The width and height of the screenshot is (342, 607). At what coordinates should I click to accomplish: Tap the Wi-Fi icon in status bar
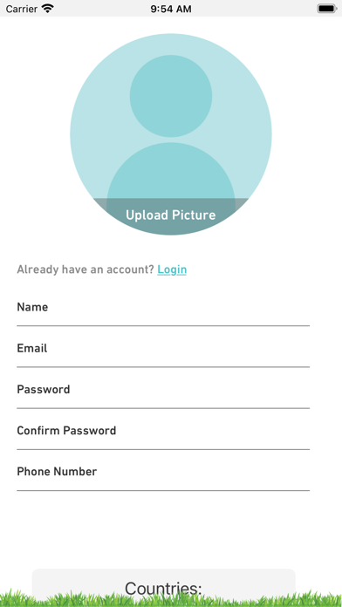coord(48,9)
